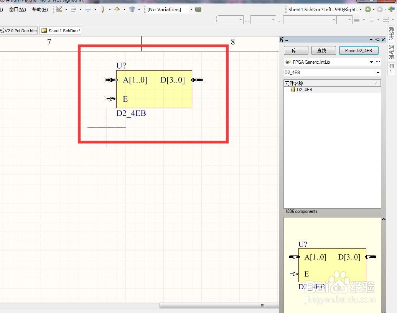Click the preview pane scroll-up arrow
397x313 pixels.
click(x=384, y=219)
